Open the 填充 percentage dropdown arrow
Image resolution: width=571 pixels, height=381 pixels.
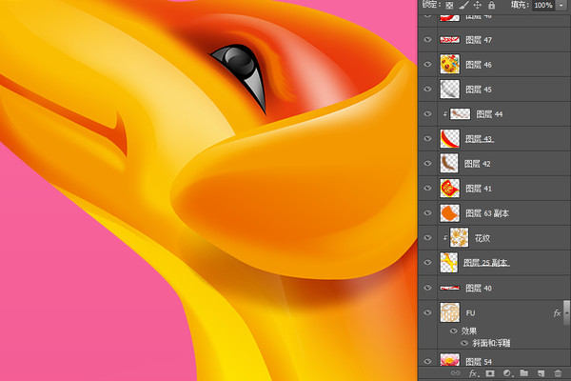(561, 5)
